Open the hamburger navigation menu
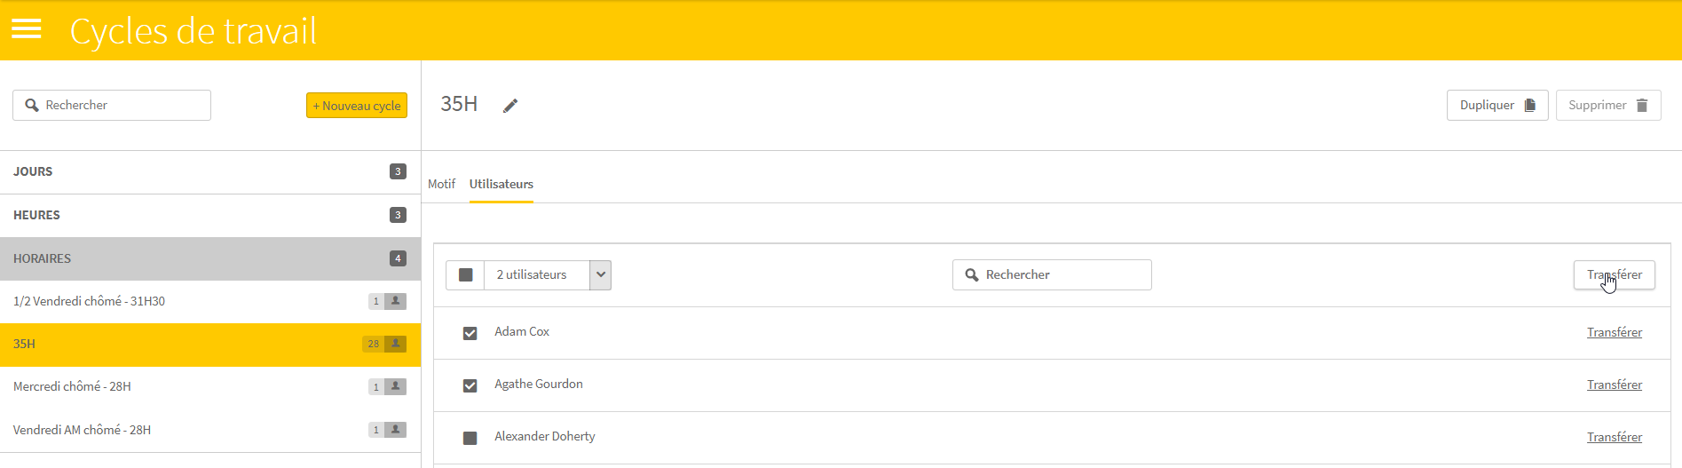The width and height of the screenshot is (1682, 468). click(x=27, y=29)
